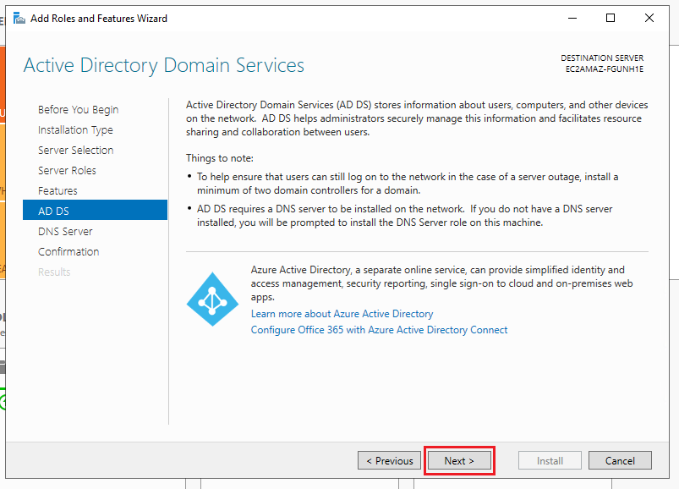The image size is (679, 489).
Task: Click the Next button
Action: (x=459, y=460)
